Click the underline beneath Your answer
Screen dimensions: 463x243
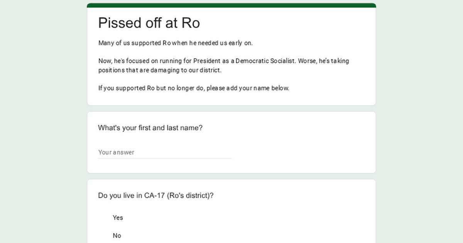tap(165, 158)
